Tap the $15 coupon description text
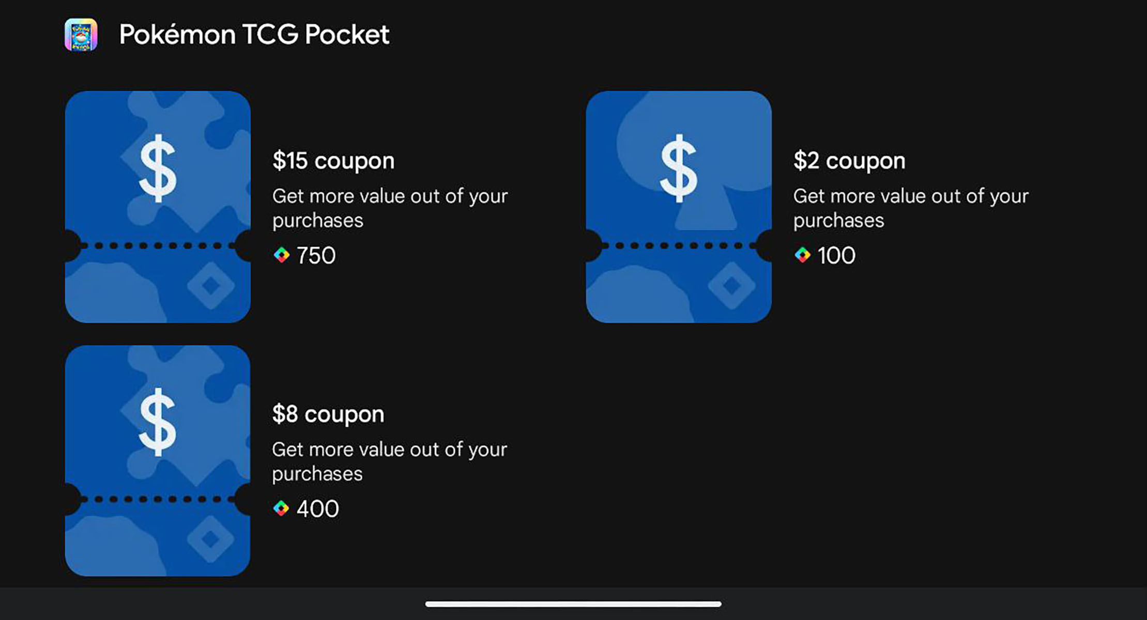Image resolution: width=1147 pixels, height=620 pixels. click(x=390, y=208)
